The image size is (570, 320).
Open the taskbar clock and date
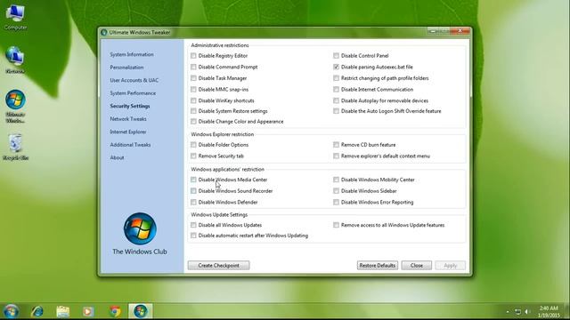pos(549,312)
